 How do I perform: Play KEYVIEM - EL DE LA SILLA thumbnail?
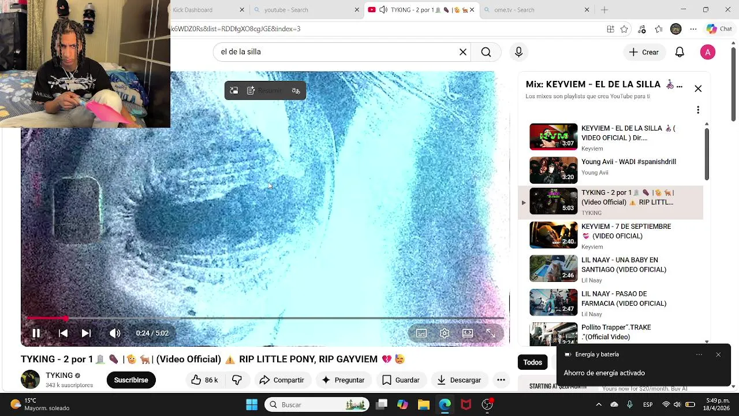[554, 136]
